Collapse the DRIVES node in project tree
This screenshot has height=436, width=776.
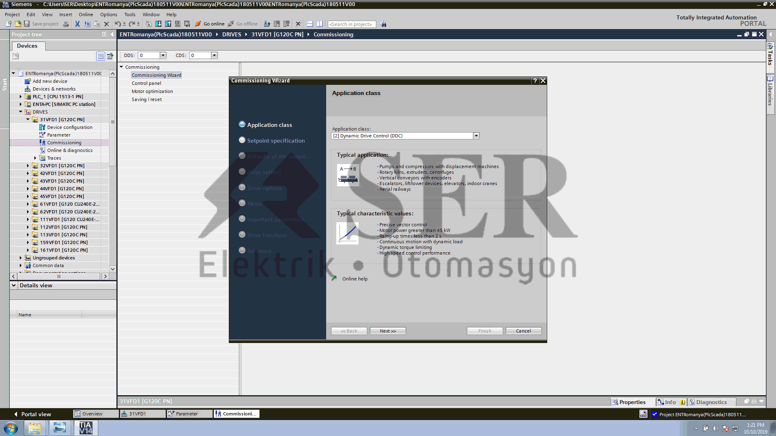(x=20, y=112)
